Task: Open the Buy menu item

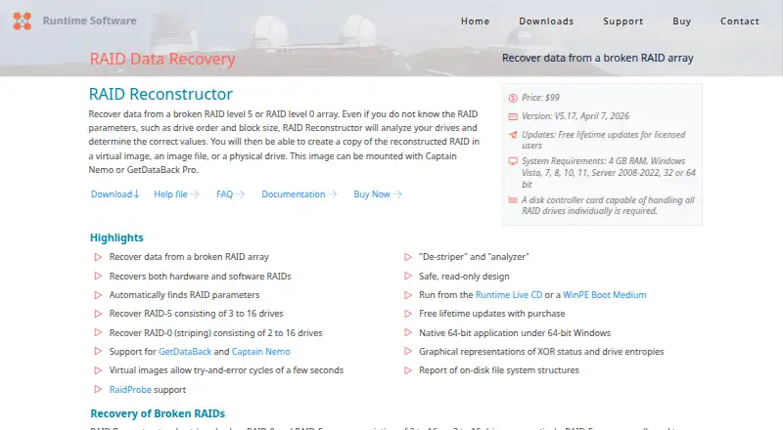Action: (x=681, y=21)
